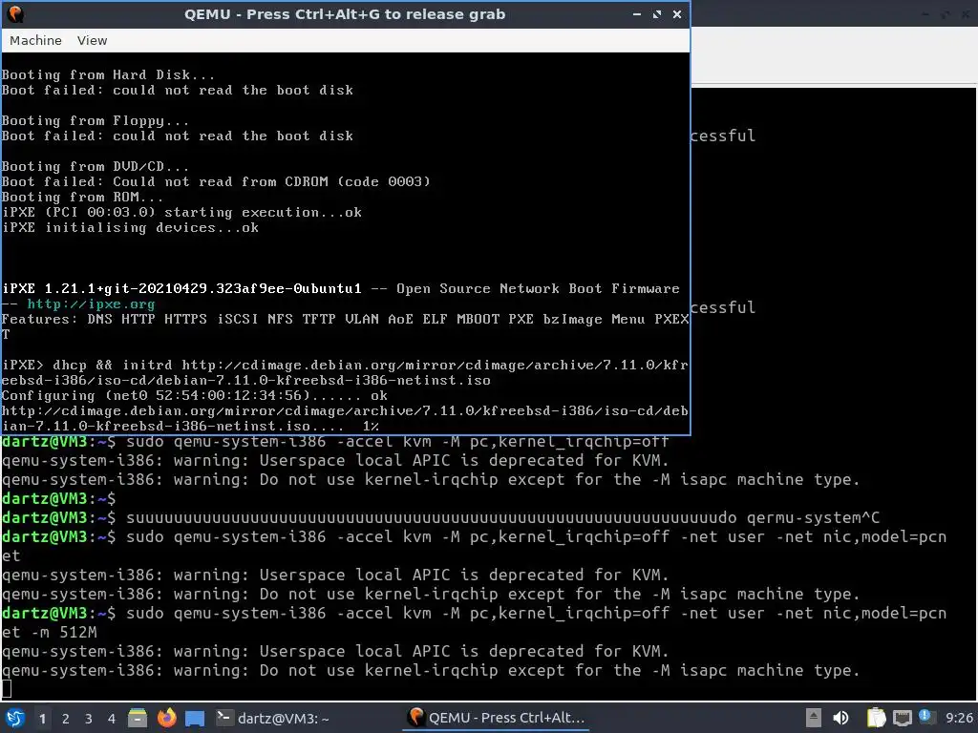Open the file manager from taskbar
Image resolution: width=978 pixels, height=733 pixels.
[138, 718]
